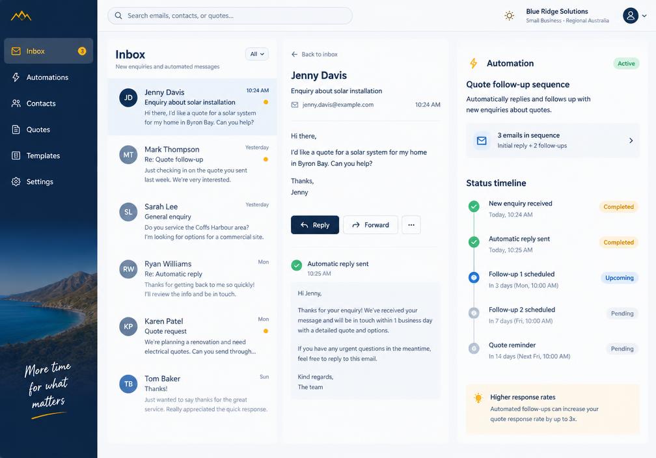This screenshot has height=458, width=656.
Task: Click 'Quote follow-up sequence' heading
Action: tap(517, 85)
